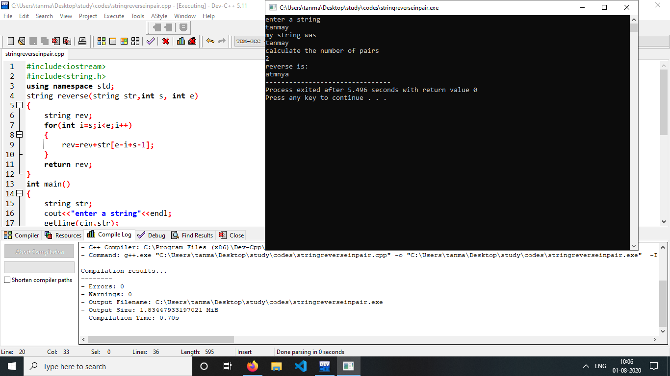Click the Dev-C++ taskbar icon
The width and height of the screenshot is (670, 376).
(x=325, y=366)
